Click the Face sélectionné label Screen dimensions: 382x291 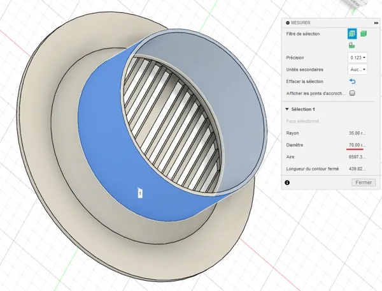302,121
